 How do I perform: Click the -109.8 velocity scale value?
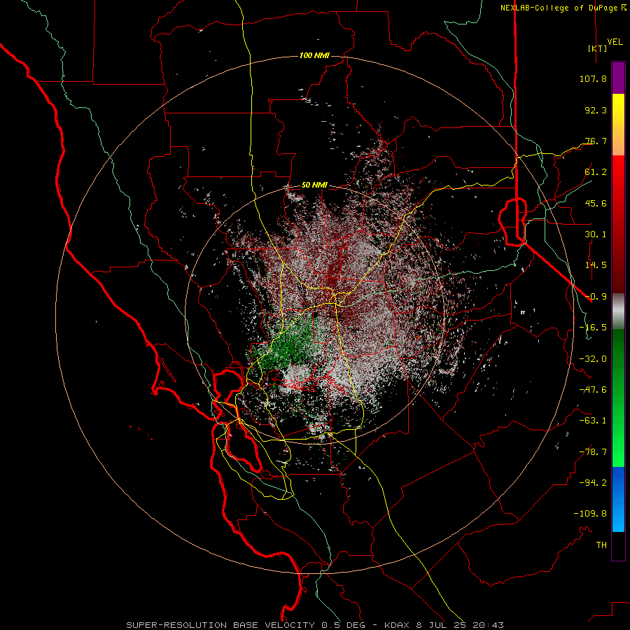click(x=590, y=514)
